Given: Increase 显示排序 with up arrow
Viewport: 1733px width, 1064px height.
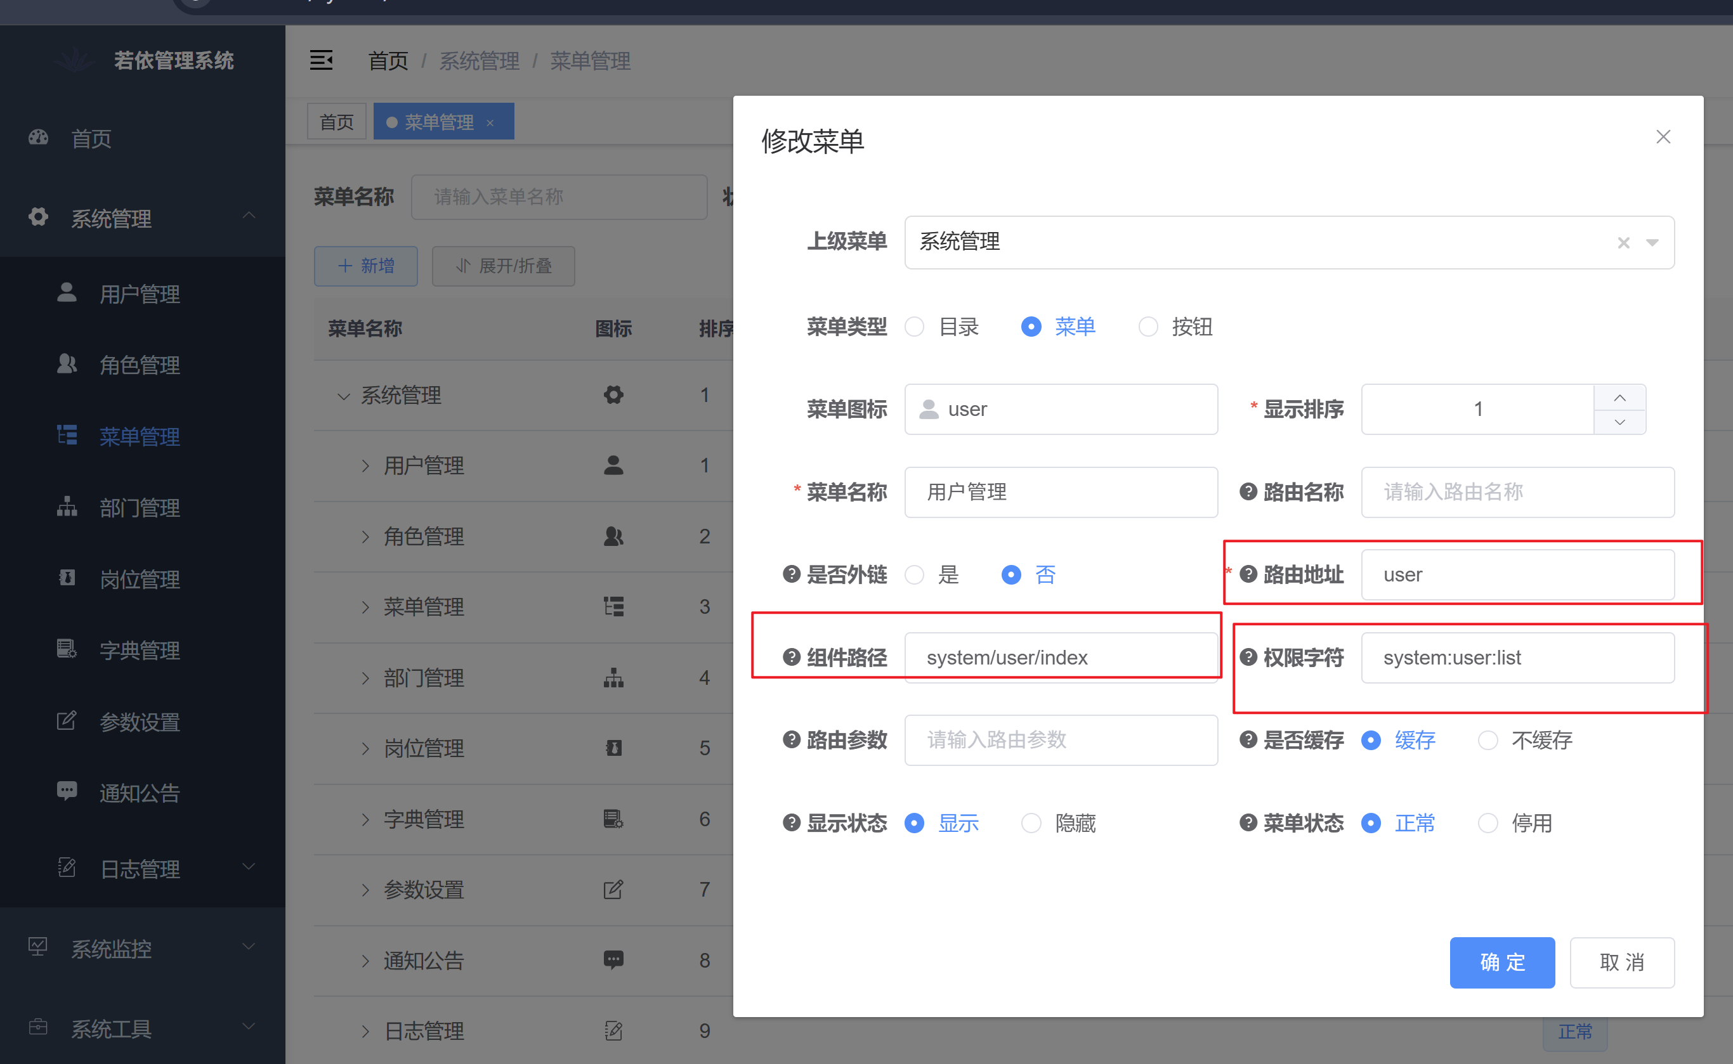Looking at the screenshot, I should [x=1619, y=398].
